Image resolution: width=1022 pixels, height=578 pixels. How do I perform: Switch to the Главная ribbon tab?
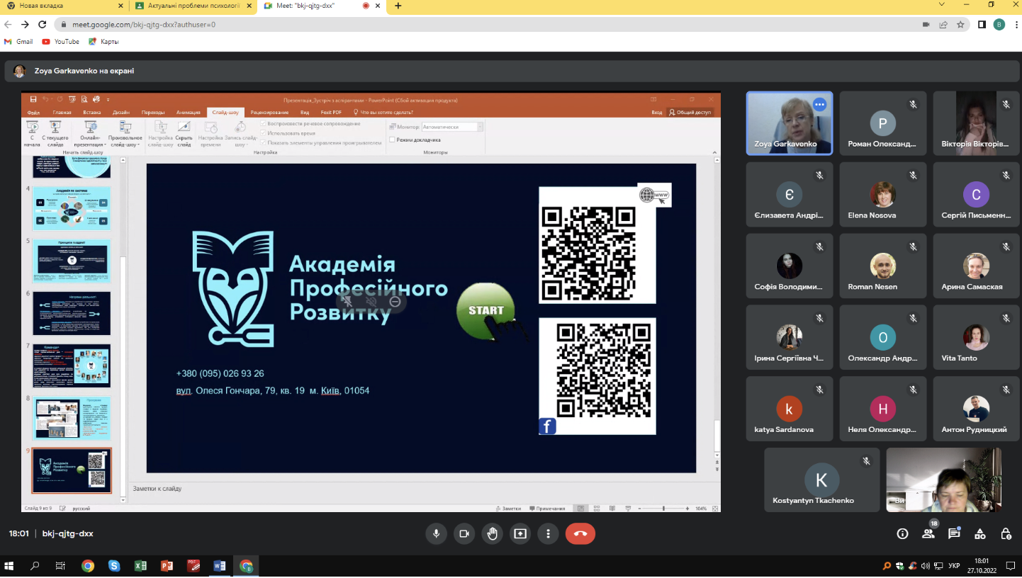(62, 112)
